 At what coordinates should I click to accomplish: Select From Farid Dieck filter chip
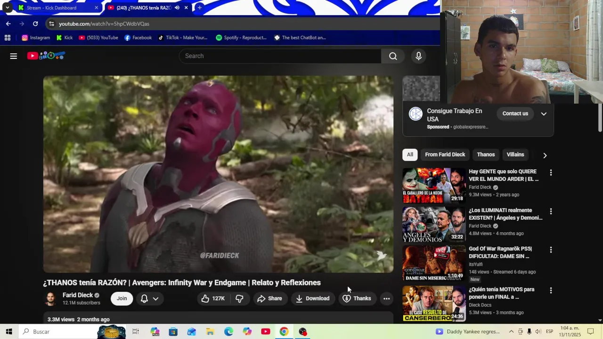tap(445, 154)
